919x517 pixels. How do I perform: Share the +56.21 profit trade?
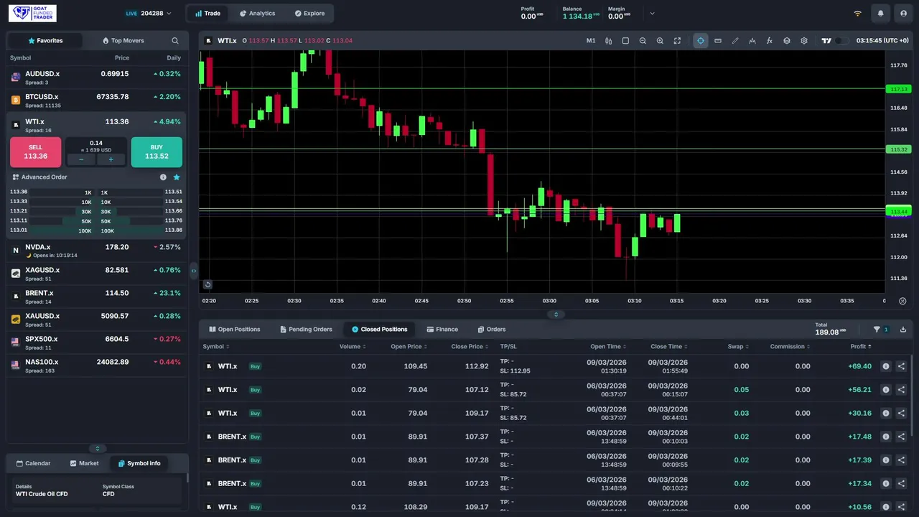click(x=902, y=390)
